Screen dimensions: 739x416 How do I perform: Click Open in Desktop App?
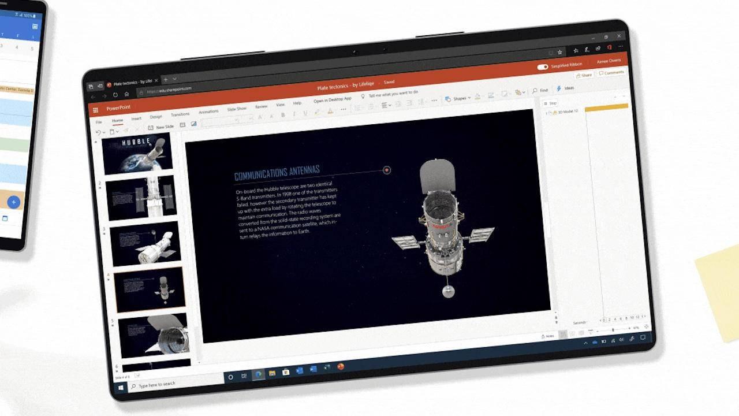click(x=332, y=99)
